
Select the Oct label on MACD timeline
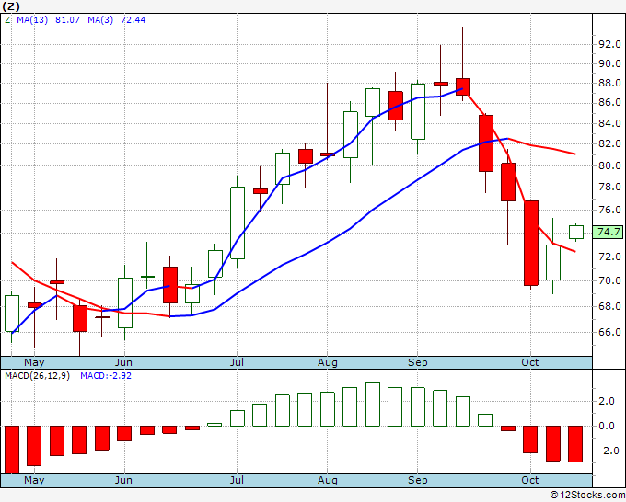coord(529,480)
